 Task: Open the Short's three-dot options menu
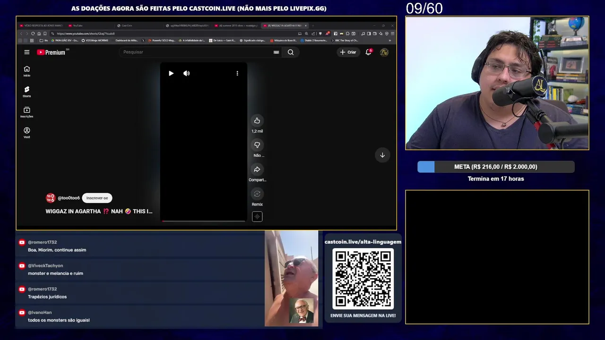tap(237, 73)
